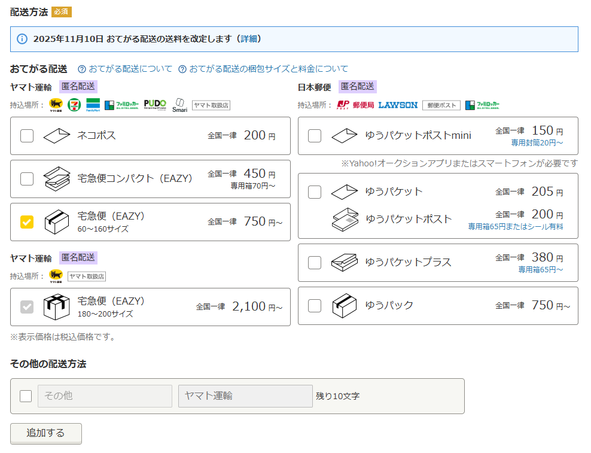
Task: Enable the ネコポス shipping checkbox
Action: [x=27, y=136]
